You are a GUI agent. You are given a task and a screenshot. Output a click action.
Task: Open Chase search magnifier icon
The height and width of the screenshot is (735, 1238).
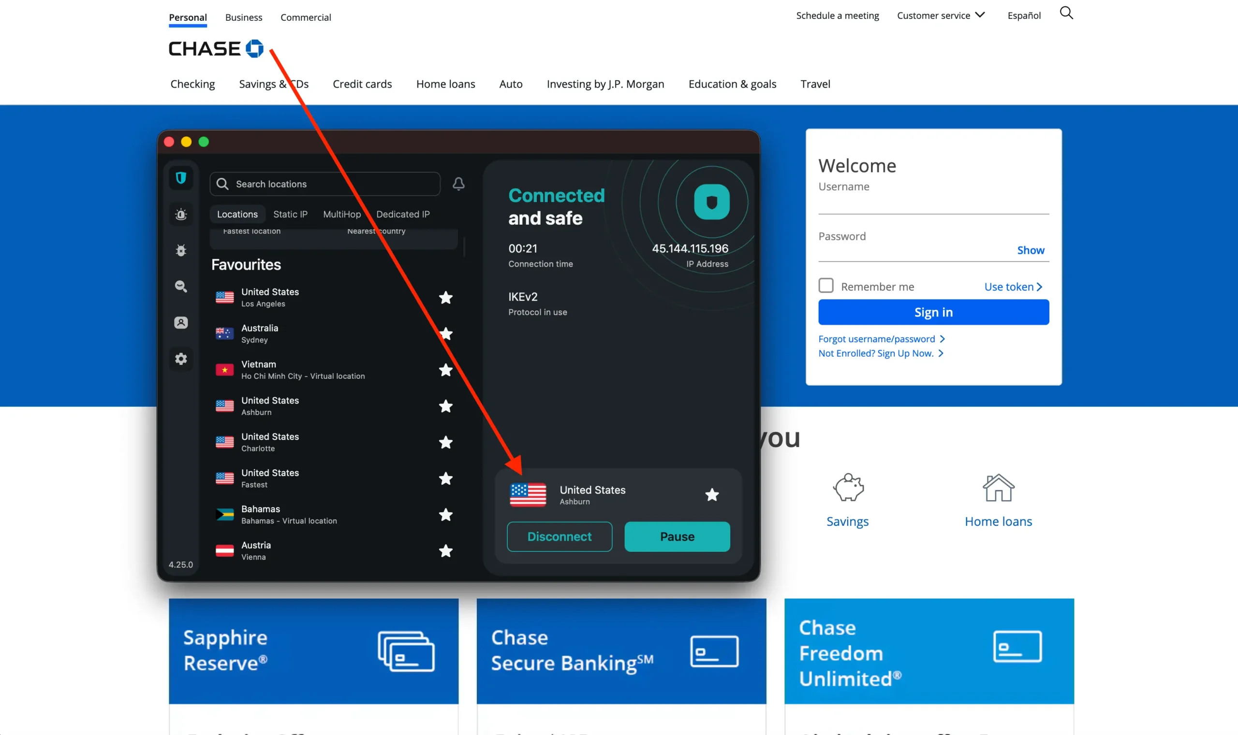pyautogui.click(x=1066, y=13)
